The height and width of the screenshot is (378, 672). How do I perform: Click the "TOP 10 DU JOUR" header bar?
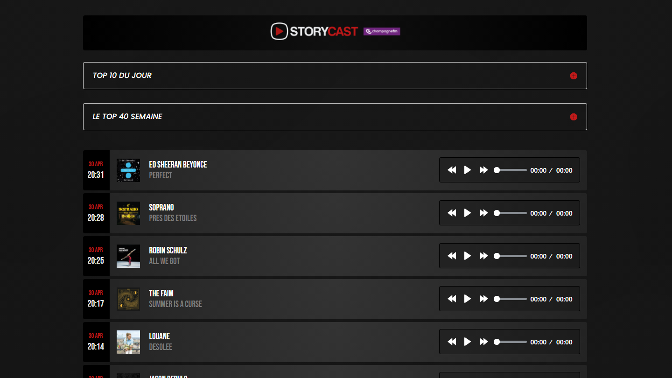tap(335, 76)
